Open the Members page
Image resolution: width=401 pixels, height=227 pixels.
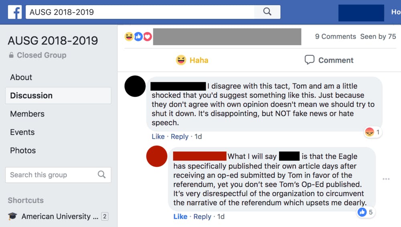pyautogui.click(x=27, y=114)
